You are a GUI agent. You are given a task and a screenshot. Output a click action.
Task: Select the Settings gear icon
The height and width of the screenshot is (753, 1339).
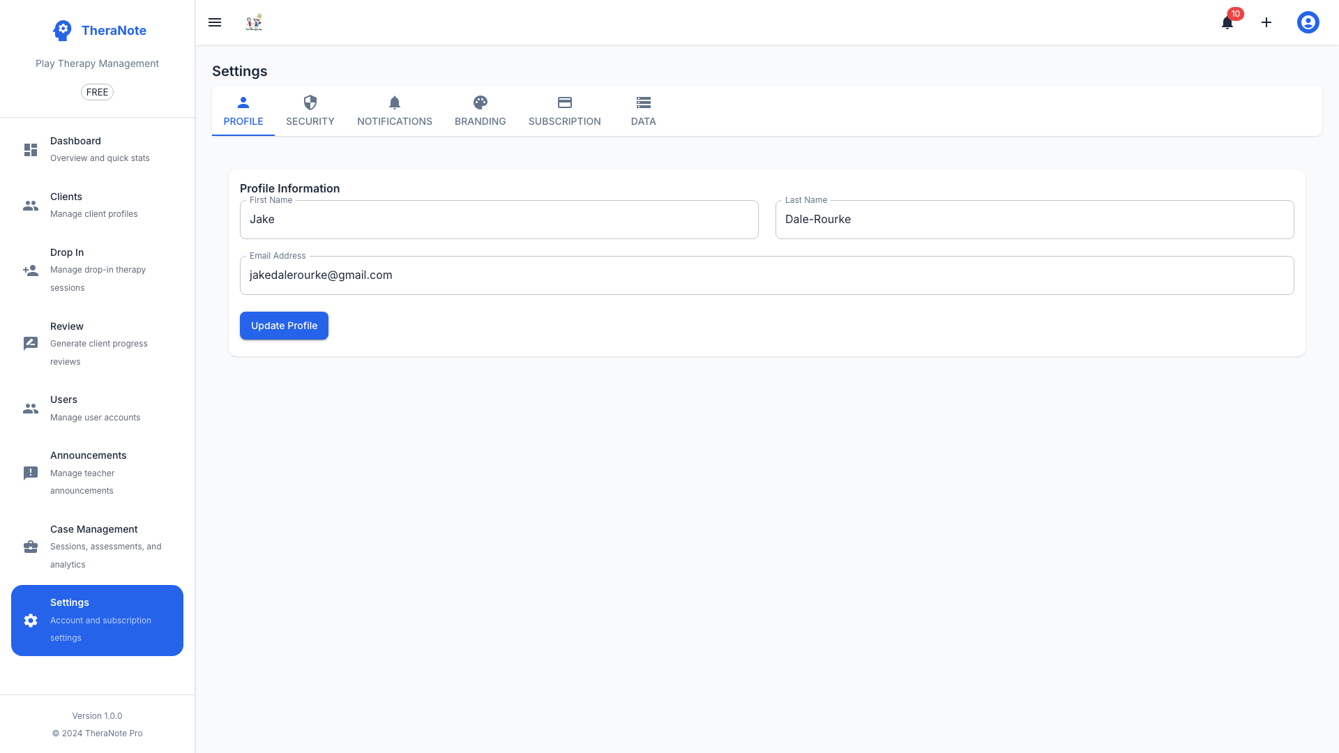[x=30, y=620]
